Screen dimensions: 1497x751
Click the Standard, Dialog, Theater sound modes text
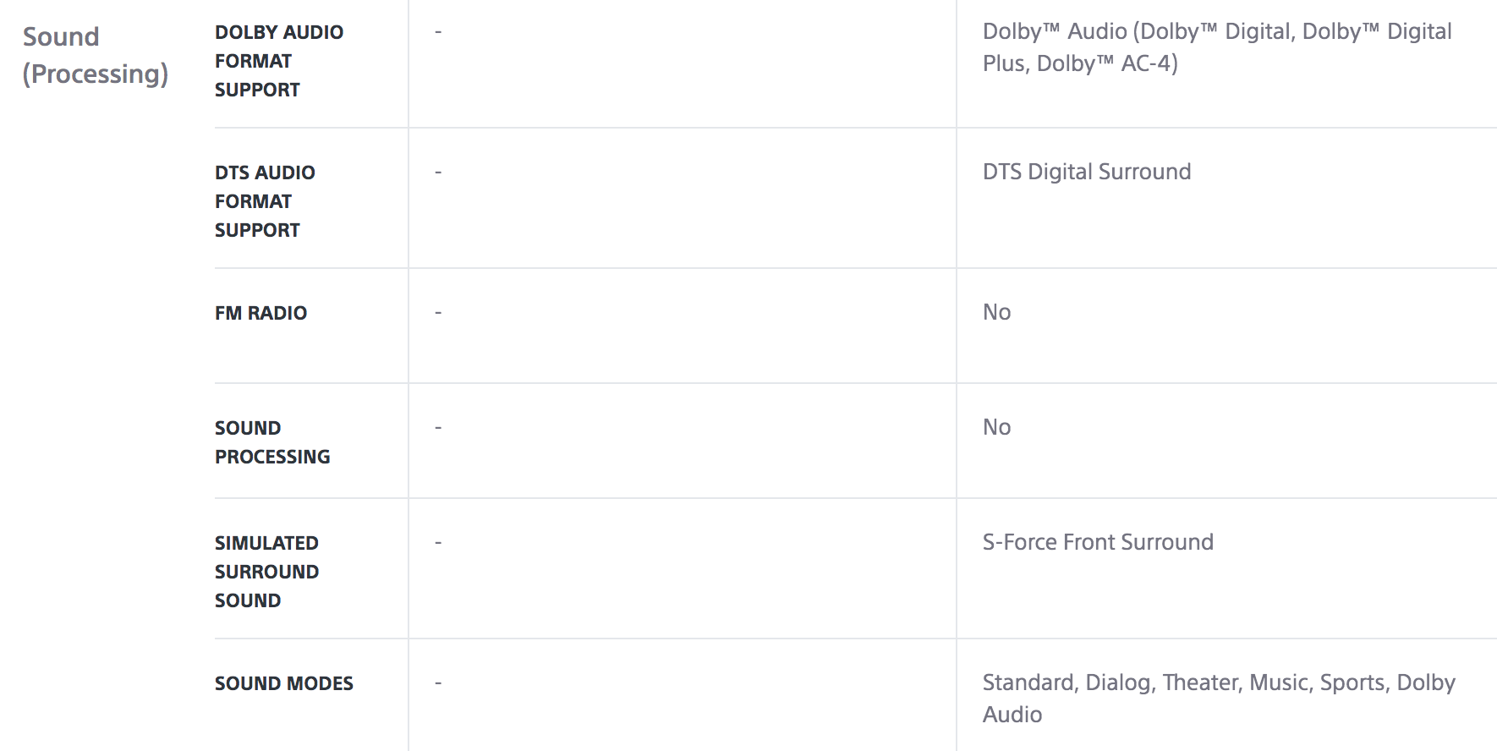1219,699
